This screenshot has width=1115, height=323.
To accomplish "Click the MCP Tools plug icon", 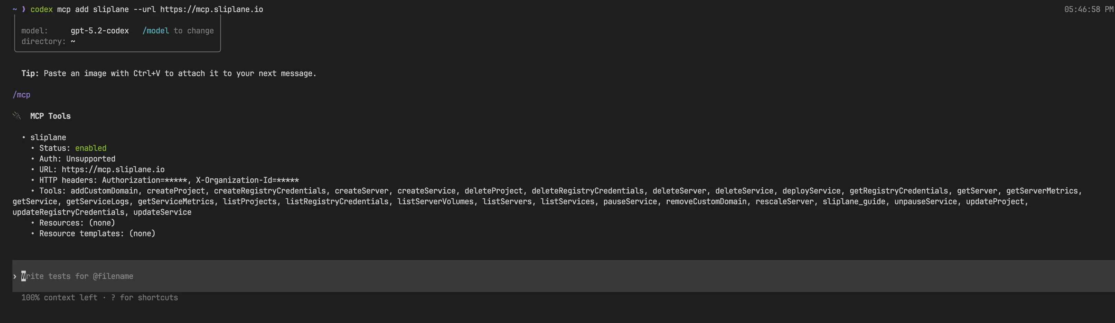I will coord(17,116).
